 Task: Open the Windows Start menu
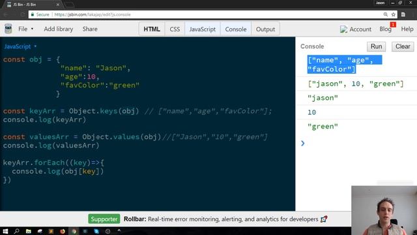click(x=5, y=231)
